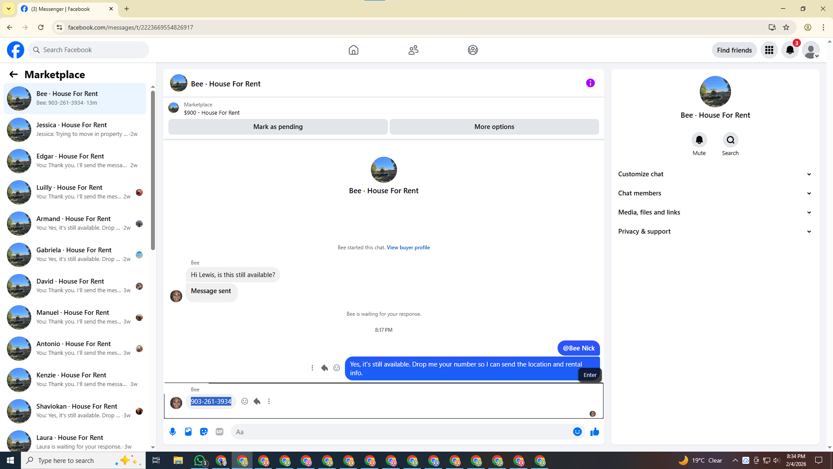Click Mark as pending button

(278, 127)
